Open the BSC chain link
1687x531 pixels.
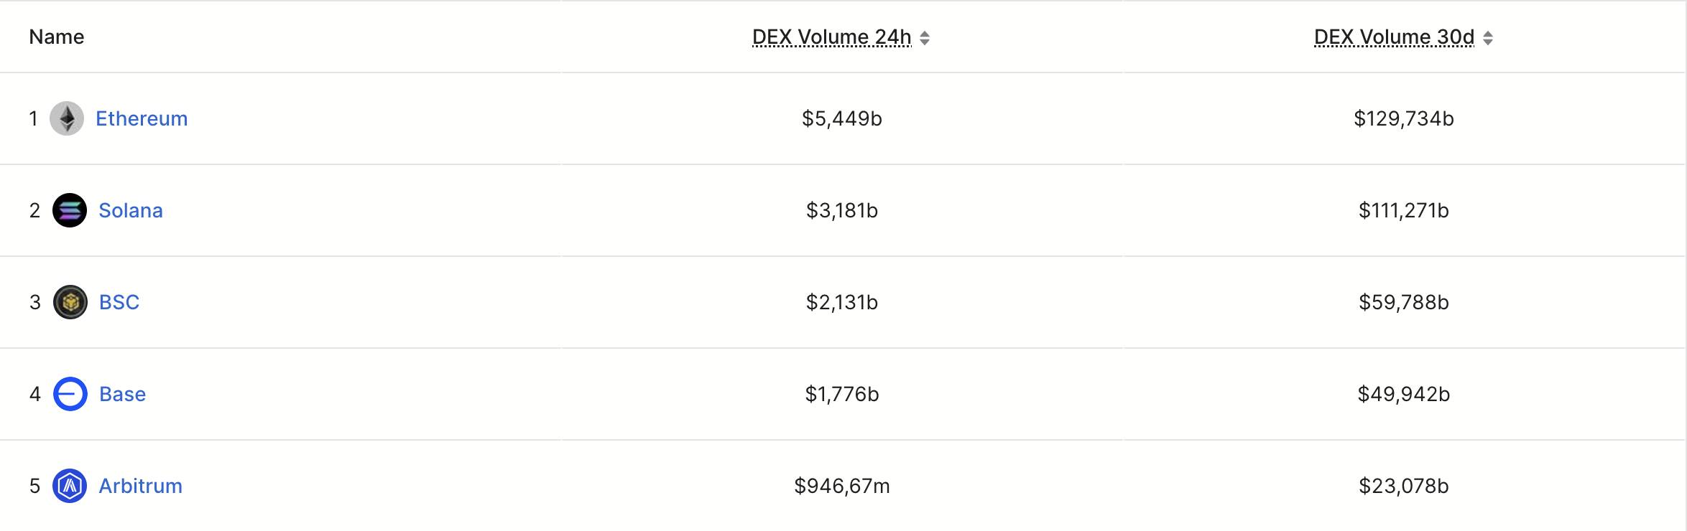point(119,302)
